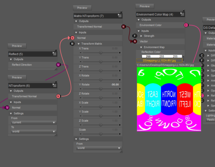Close the Environment Color Map (4) brick
Image resolution: width=215 pixels, height=167 pixels.
[x=184, y=10]
